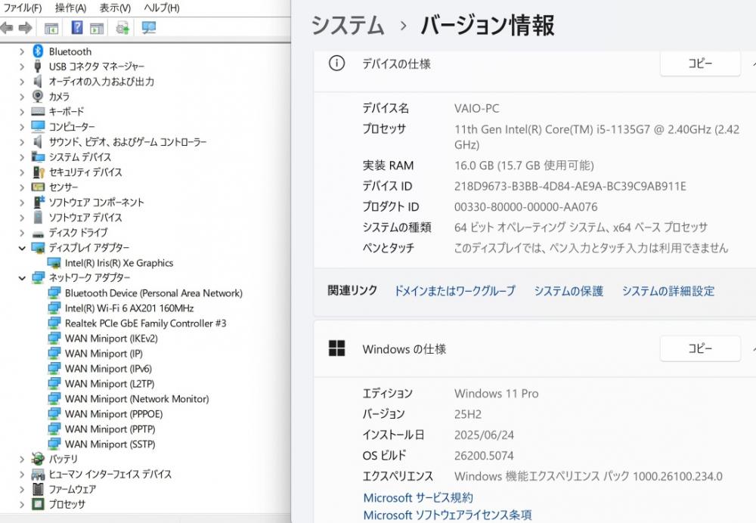The width and height of the screenshot is (756, 523).
Task: Select the processor (プロセッサ) tree icon
Action: (x=38, y=504)
